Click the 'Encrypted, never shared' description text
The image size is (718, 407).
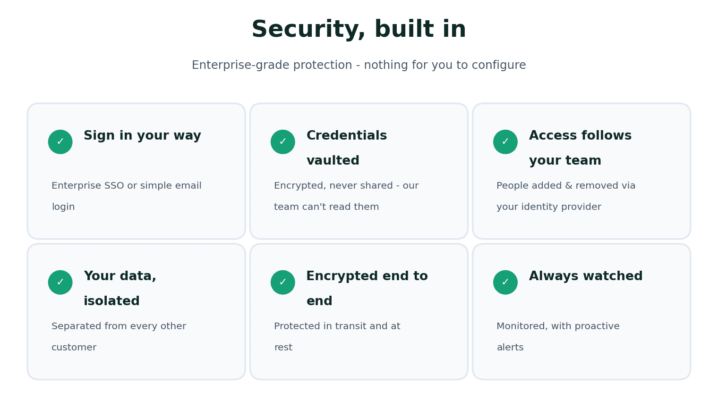346,196
